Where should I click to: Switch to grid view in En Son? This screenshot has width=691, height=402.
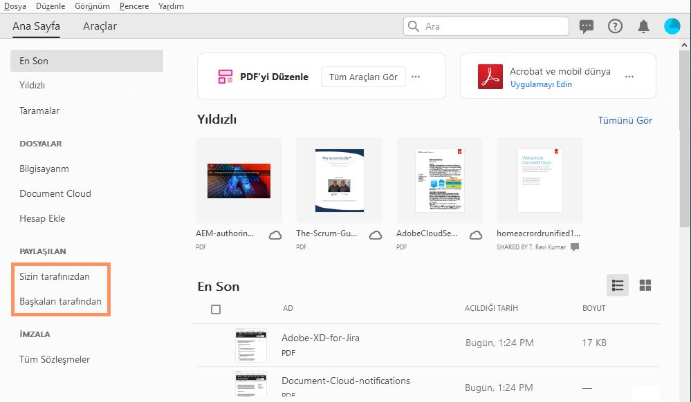coord(645,285)
